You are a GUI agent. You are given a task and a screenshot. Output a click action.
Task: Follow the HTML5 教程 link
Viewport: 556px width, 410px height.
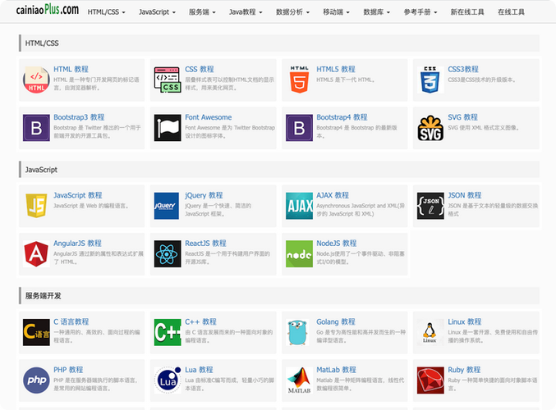pos(336,70)
